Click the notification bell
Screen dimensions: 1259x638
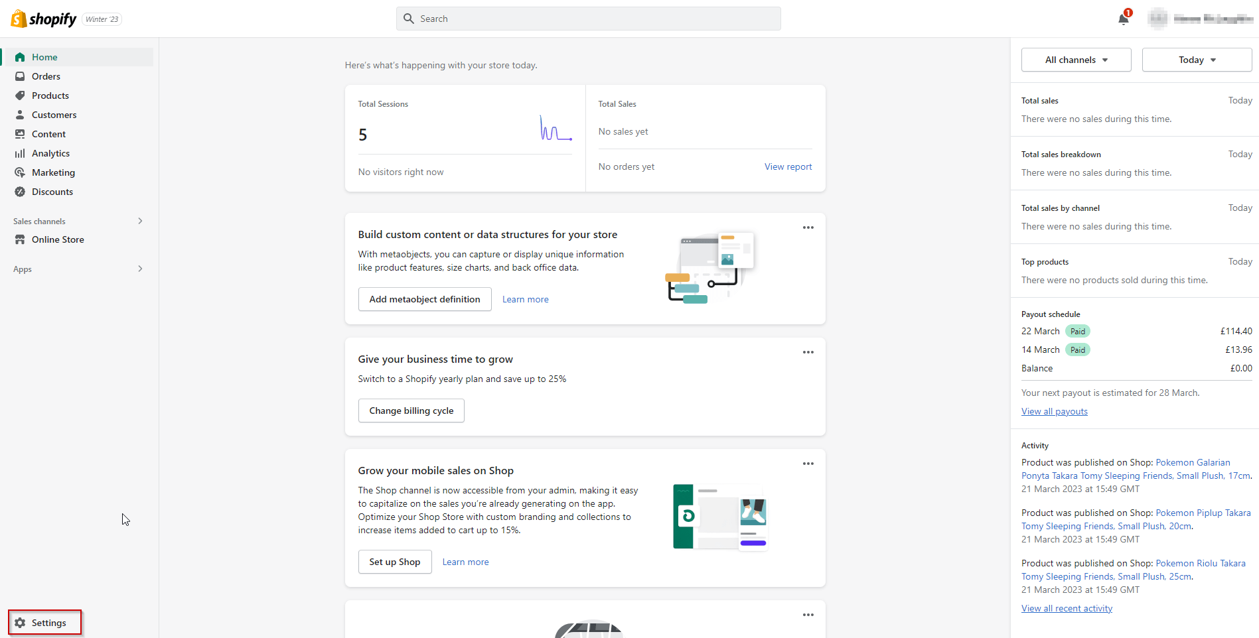(1122, 18)
